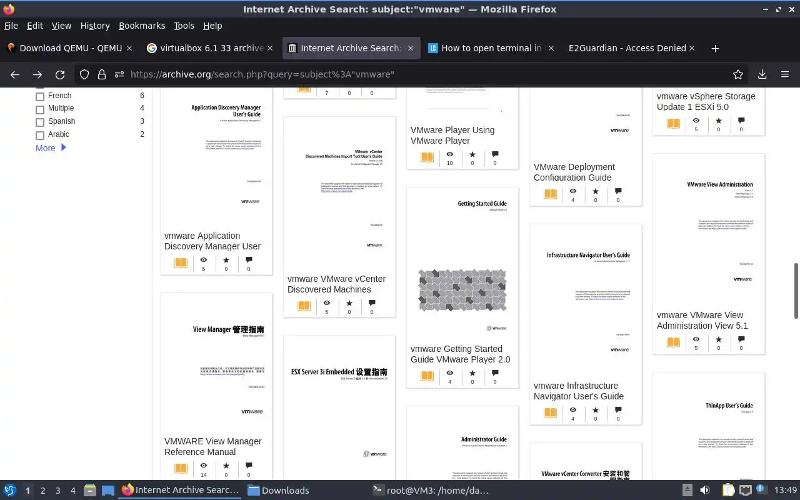Click texts icon of Application Discovery Manager item
Image resolution: width=800 pixels, height=500 pixels.
tap(181, 263)
